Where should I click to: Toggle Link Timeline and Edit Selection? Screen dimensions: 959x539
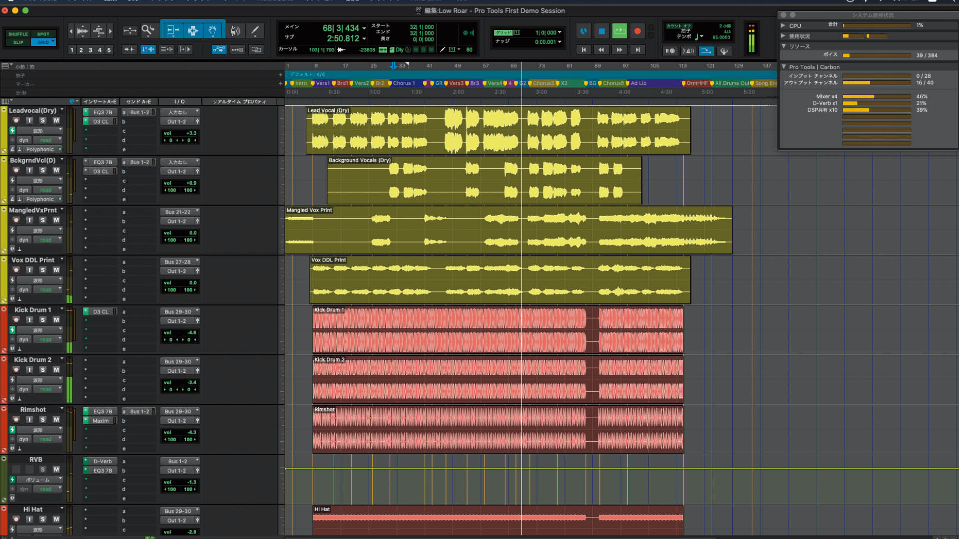[x=148, y=49]
